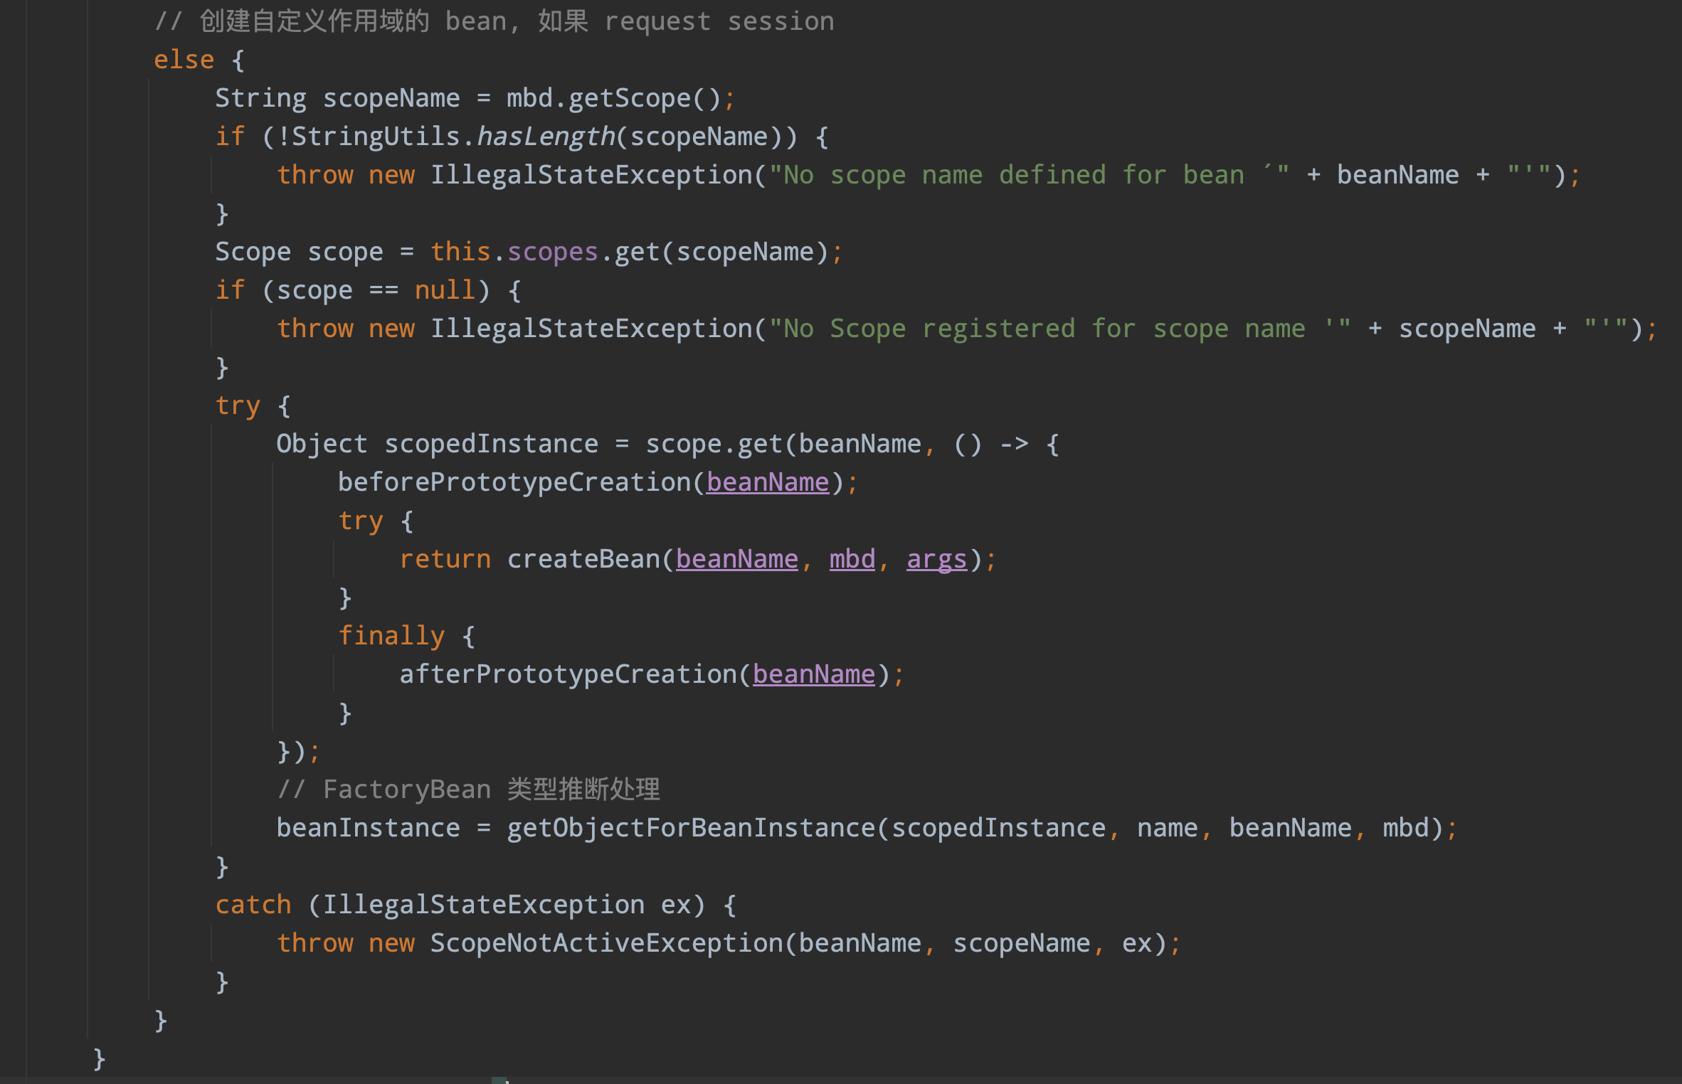The width and height of the screenshot is (1682, 1084).
Task: Click underlined beanName in beforePrototypeCreation
Action: [x=767, y=482]
